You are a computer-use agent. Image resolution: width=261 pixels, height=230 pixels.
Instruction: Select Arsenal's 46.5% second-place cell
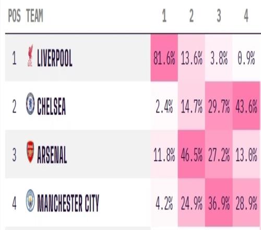[192, 154]
